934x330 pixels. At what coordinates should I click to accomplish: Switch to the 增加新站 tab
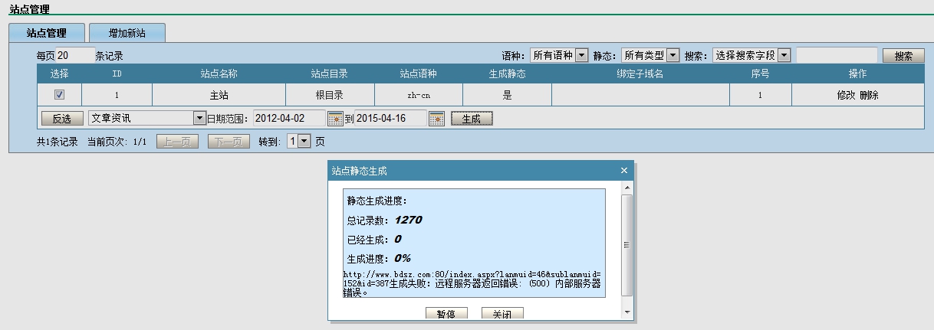click(127, 33)
